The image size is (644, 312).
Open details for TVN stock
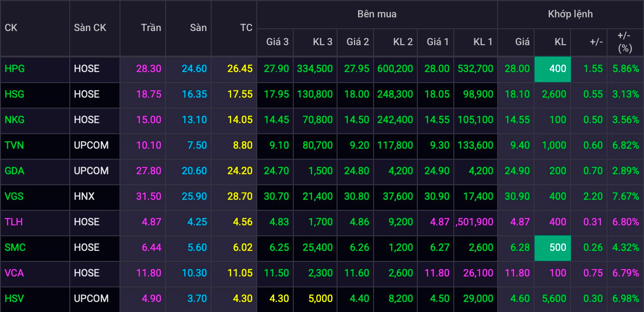click(x=15, y=146)
